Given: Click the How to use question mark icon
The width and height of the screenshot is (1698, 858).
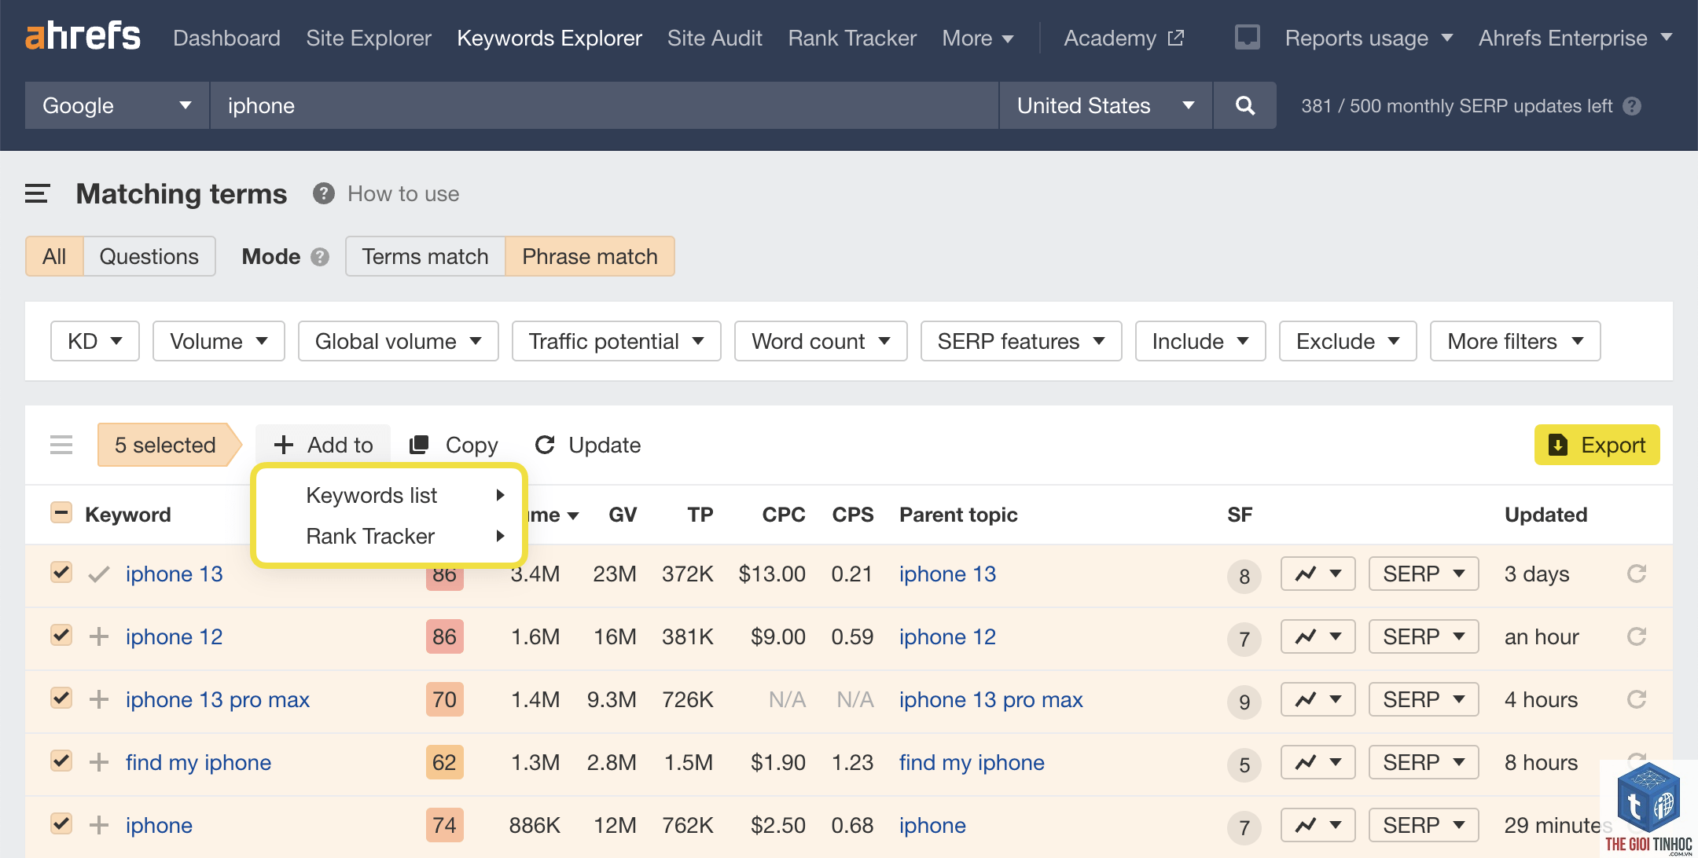Looking at the screenshot, I should 323,193.
